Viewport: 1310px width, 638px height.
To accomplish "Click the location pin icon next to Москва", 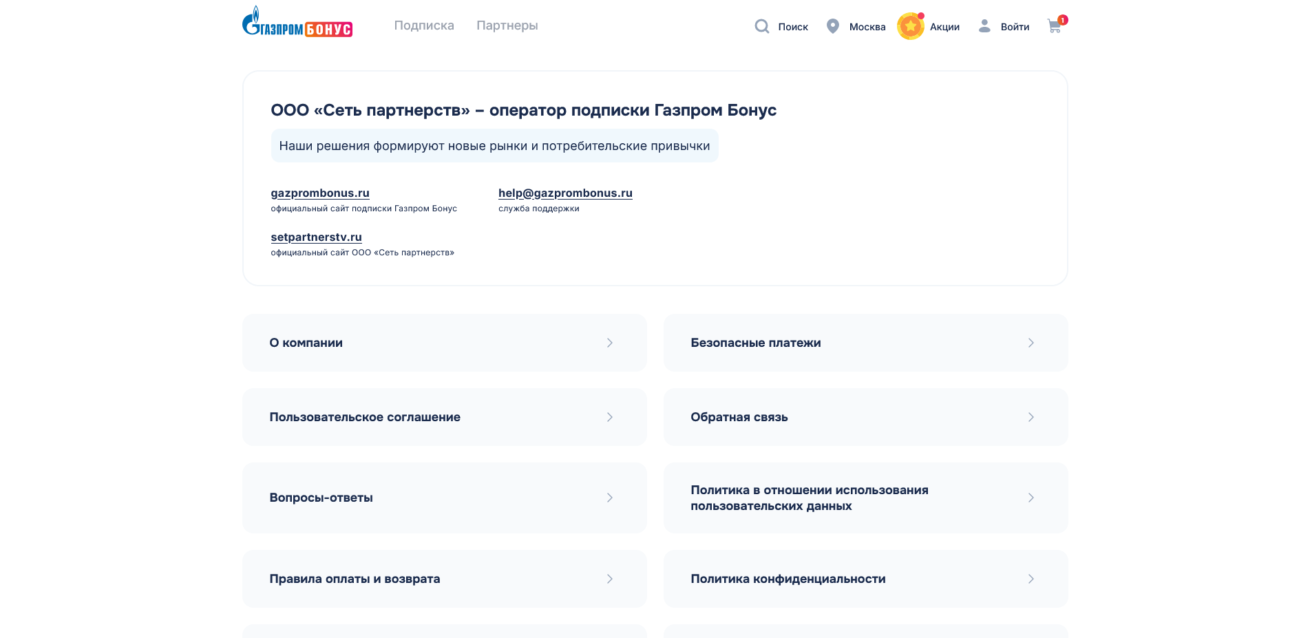I will tap(833, 25).
